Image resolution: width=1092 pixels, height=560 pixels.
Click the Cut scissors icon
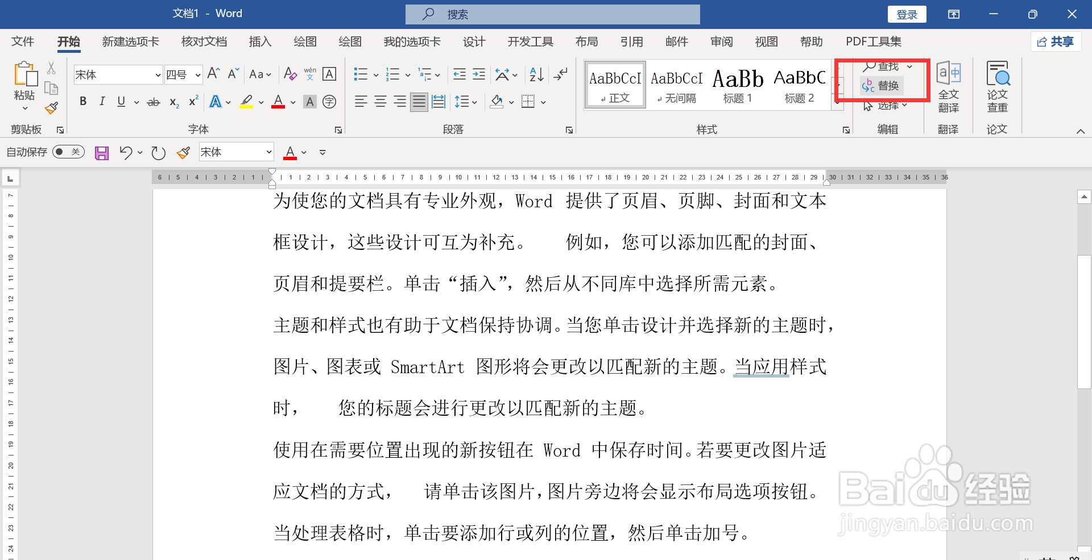[x=51, y=68]
